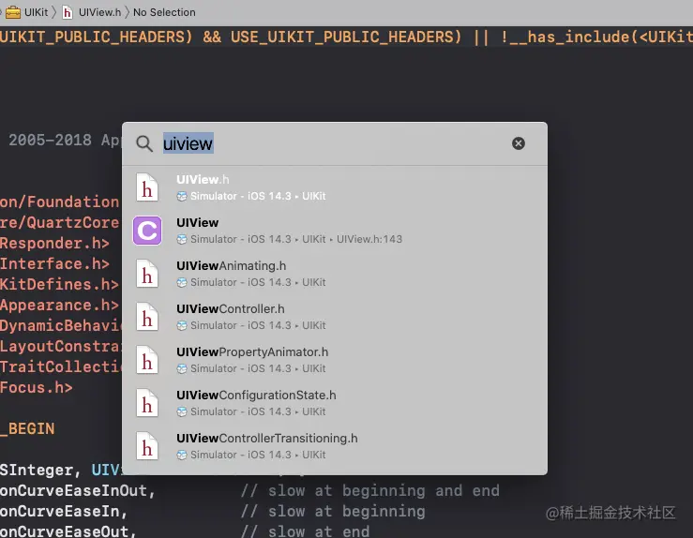Click header icon beside UIViewPropertyAnimator.h
The width and height of the screenshot is (693, 538).
click(x=146, y=360)
